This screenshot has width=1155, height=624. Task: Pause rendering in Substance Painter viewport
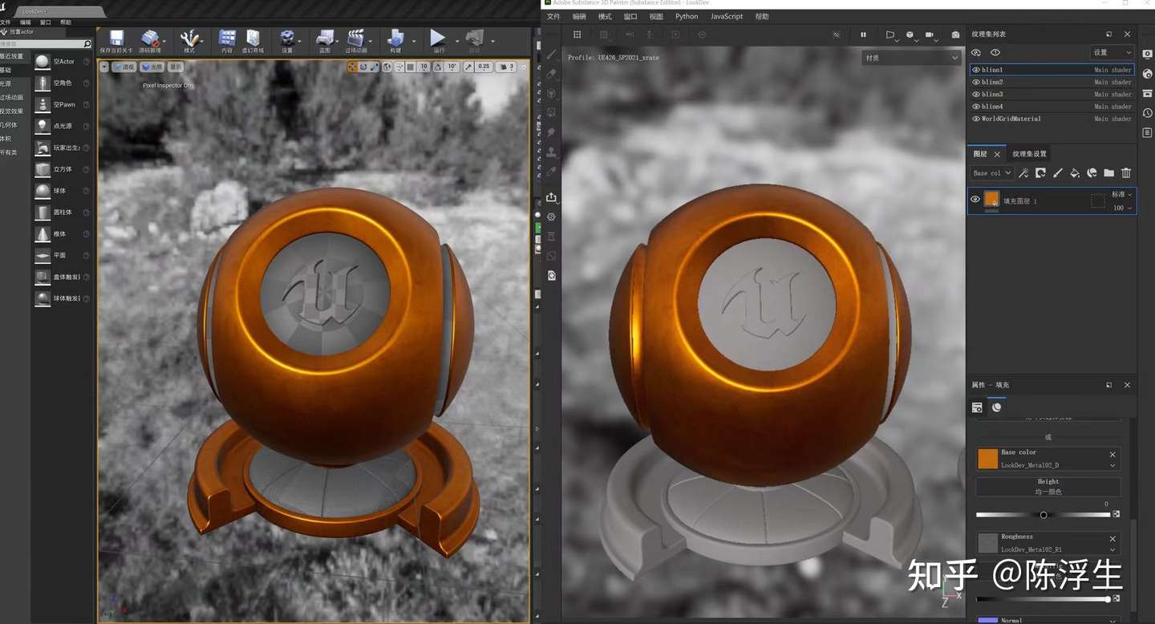[863, 34]
